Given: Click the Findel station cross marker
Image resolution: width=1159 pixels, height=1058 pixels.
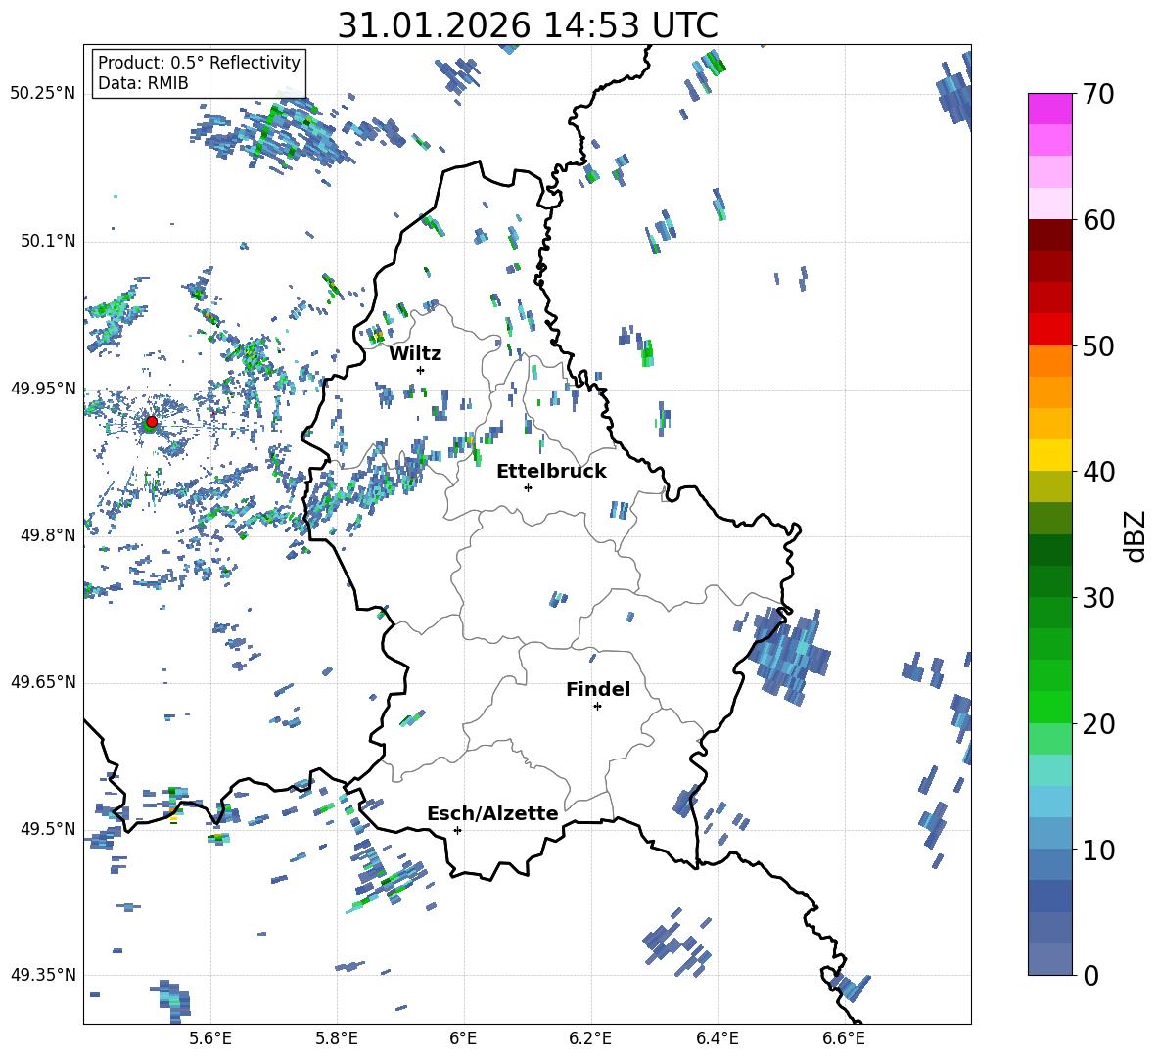Looking at the screenshot, I should (x=597, y=706).
